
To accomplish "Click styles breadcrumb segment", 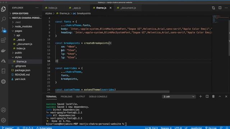I will pos(49,13).
